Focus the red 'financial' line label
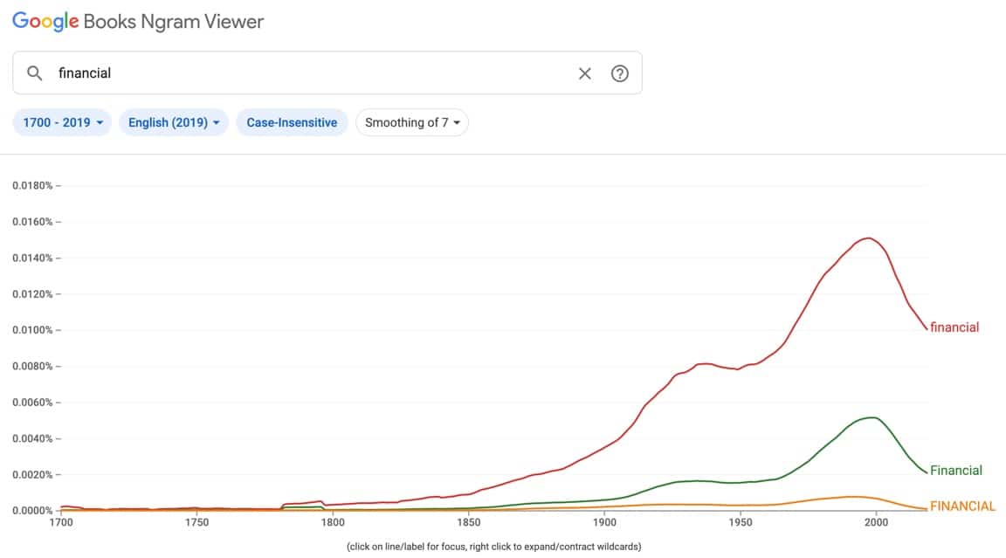Viewport: 1006px width, 558px height. (954, 327)
